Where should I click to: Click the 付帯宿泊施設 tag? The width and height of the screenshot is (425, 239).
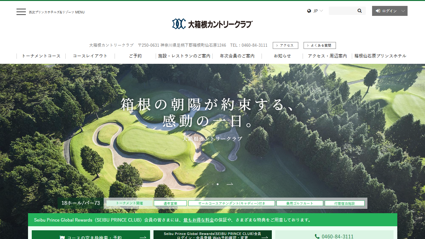click(345, 203)
